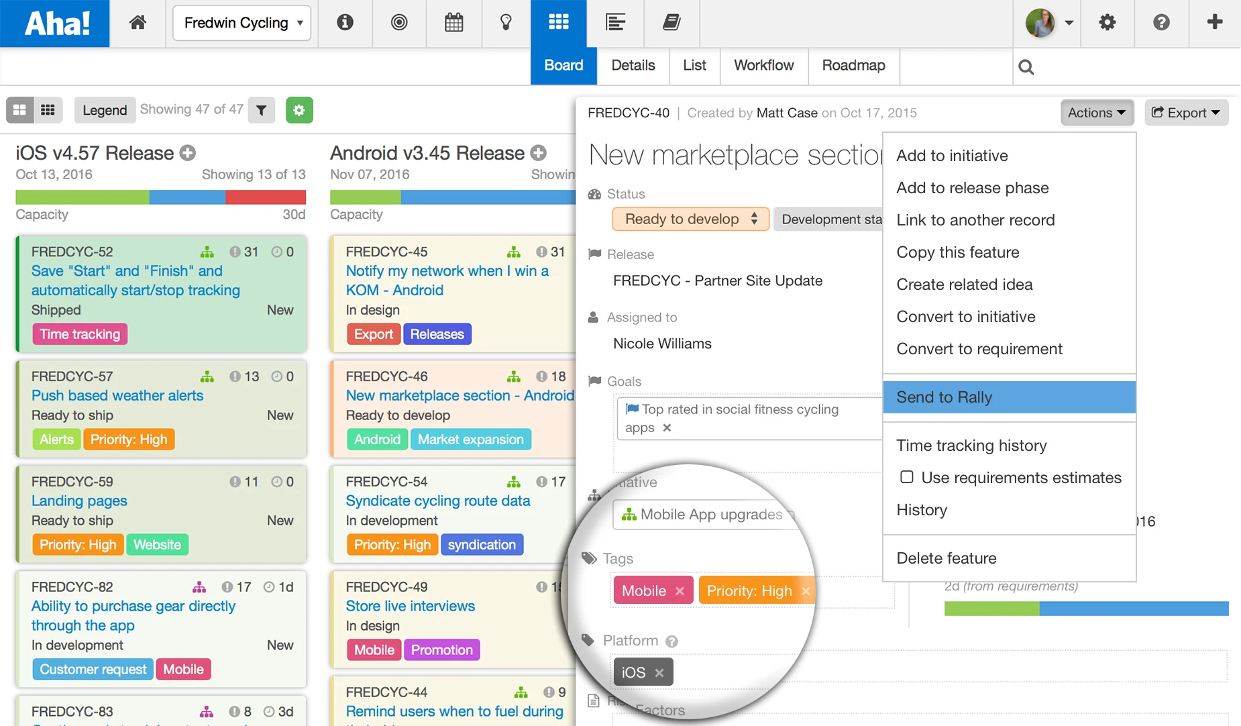Toggle Use requirements estimates checkbox
This screenshot has width=1241, height=726.
907,477
